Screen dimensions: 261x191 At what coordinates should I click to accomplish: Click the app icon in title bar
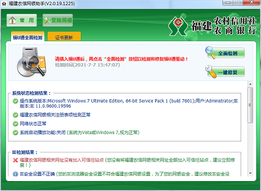tap(4, 4)
